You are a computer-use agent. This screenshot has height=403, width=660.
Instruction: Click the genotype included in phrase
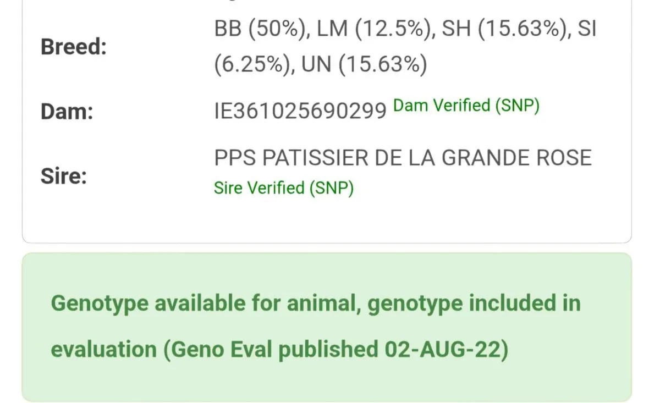[474, 303]
